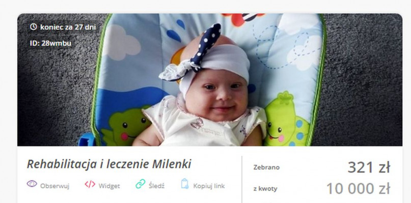This screenshot has width=411, height=203.
Task: Click the z kwoty label
Action: [x=265, y=189]
